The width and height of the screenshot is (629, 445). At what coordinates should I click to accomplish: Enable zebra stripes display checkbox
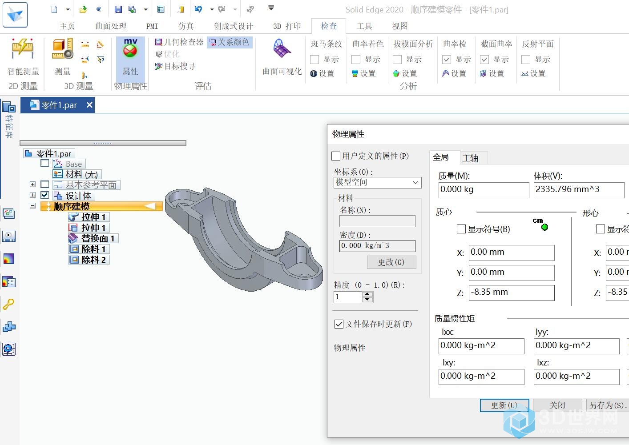tap(314, 60)
